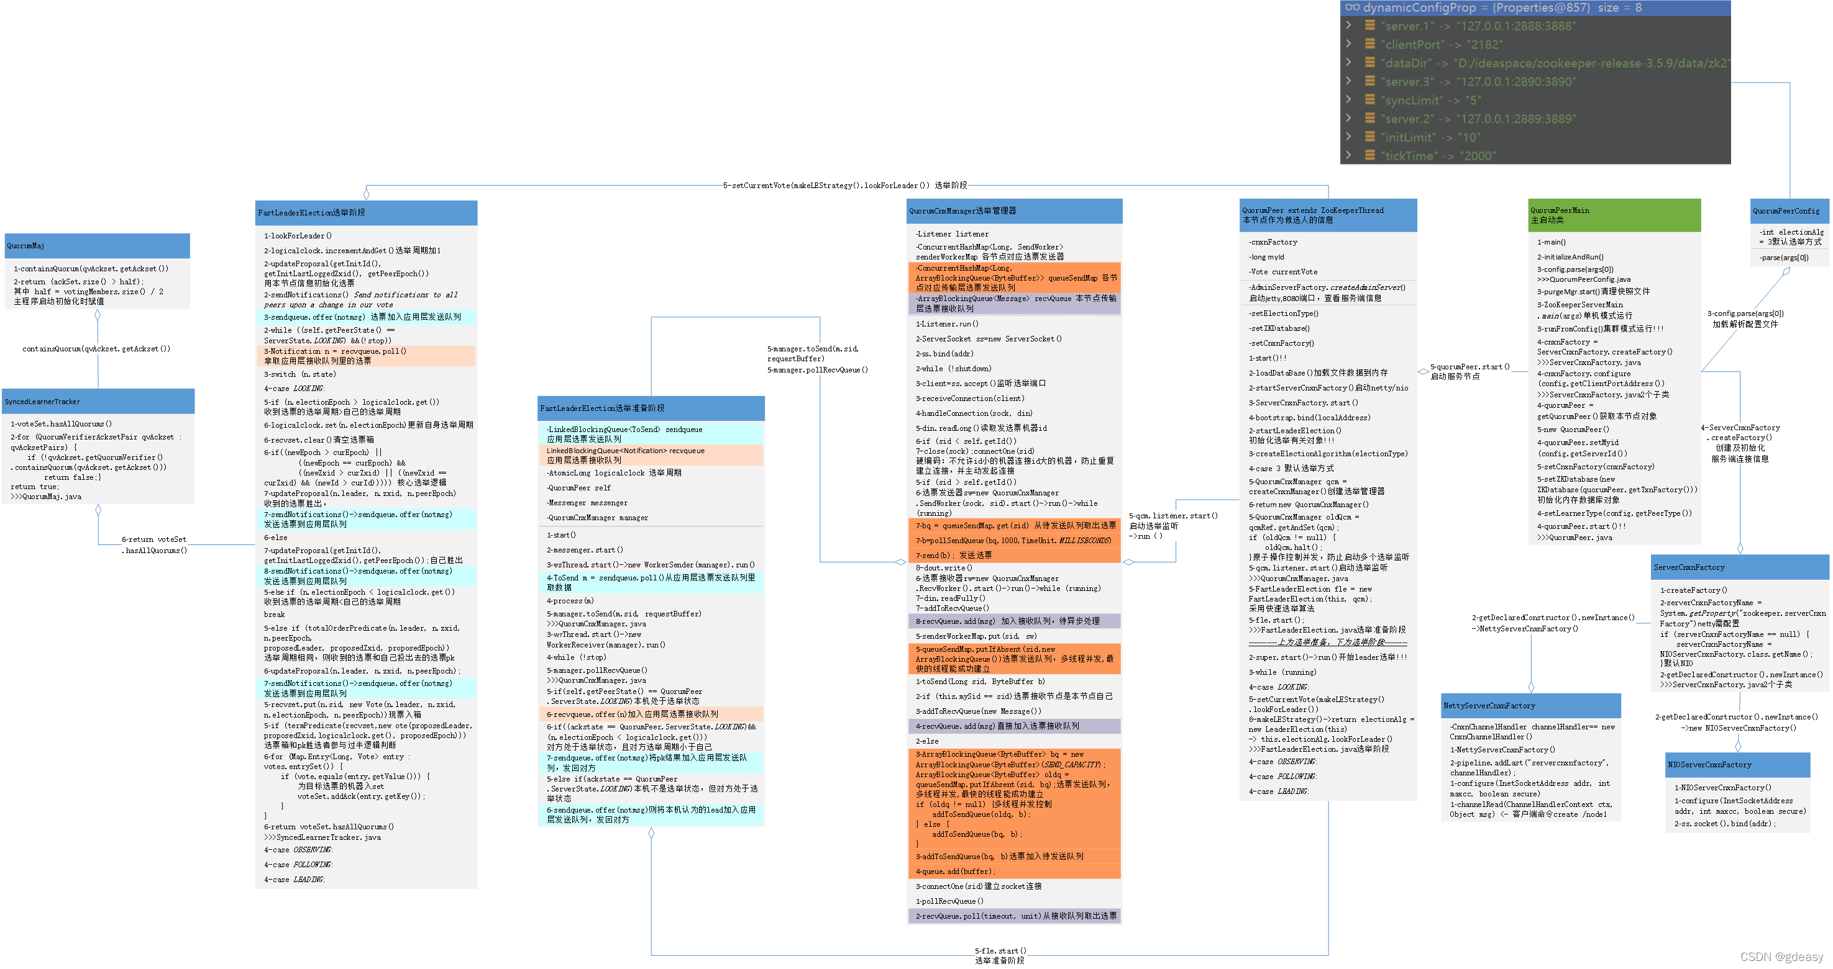Screen dimensions: 1833x969
Task: Click the LinkedBlockingQueue<Notification> recvqueue field
Action: (x=651, y=456)
